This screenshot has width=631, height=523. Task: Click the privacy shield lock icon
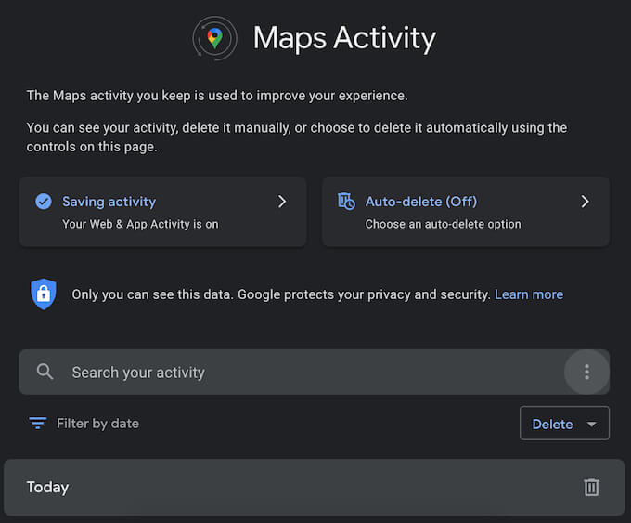[x=44, y=294]
